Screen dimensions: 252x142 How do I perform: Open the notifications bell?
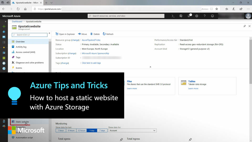189,16
